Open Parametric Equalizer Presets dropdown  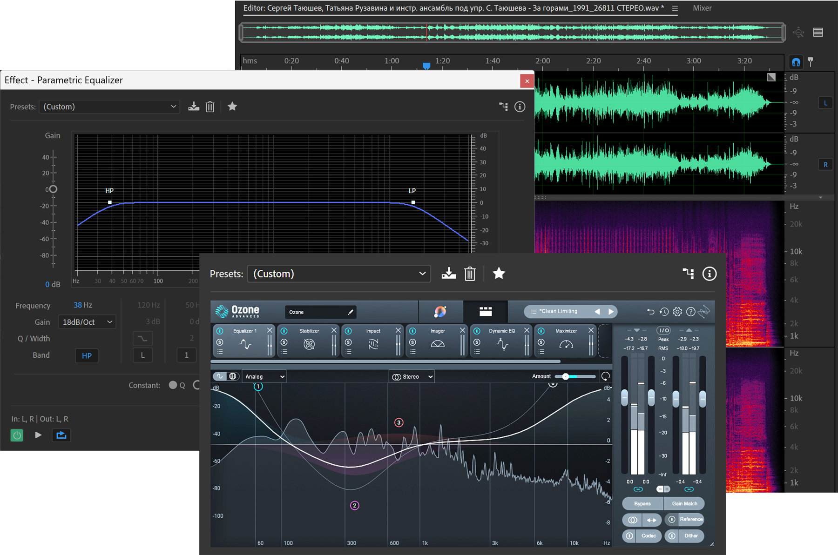[109, 107]
